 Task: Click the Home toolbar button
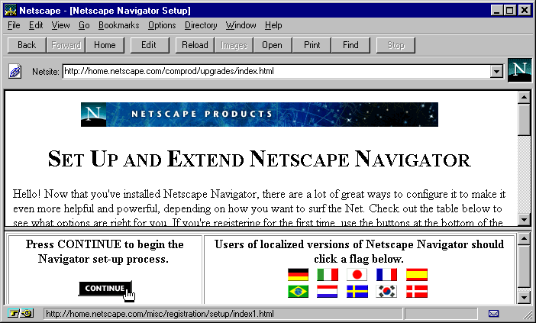click(105, 45)
